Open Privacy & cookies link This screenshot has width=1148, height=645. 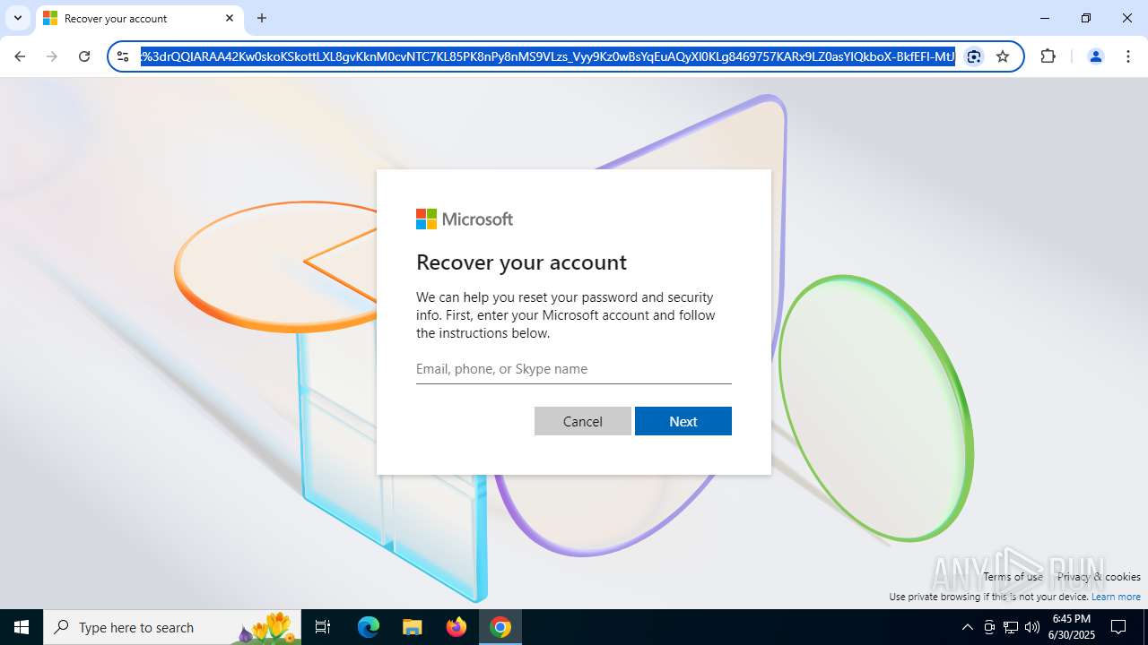[x=1099, y=577]
